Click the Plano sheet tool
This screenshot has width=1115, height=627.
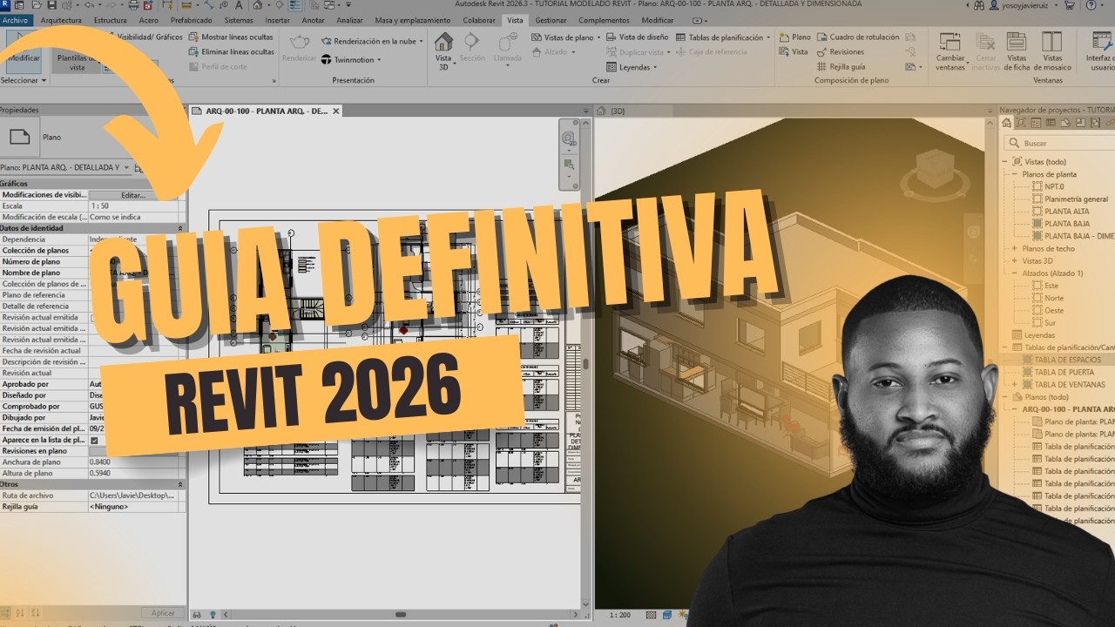[795, 37]
